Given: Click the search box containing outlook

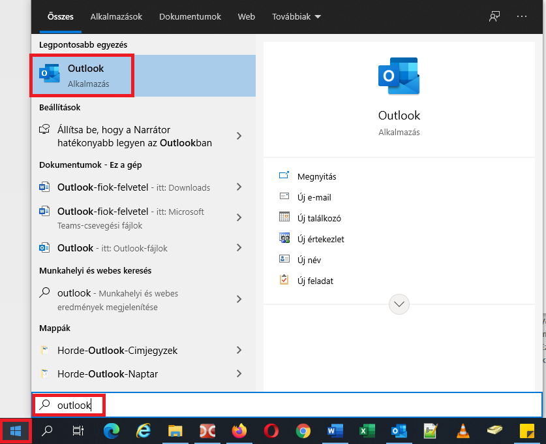Looking at the screenshot, I should 287,405.
